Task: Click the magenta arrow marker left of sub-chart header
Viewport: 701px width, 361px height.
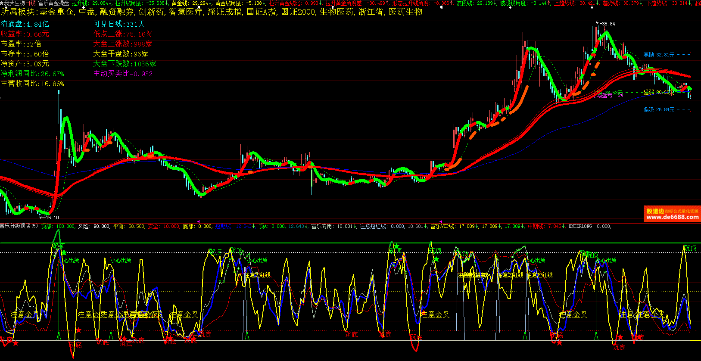Action: pyautogui.click(x=198, y=222)
